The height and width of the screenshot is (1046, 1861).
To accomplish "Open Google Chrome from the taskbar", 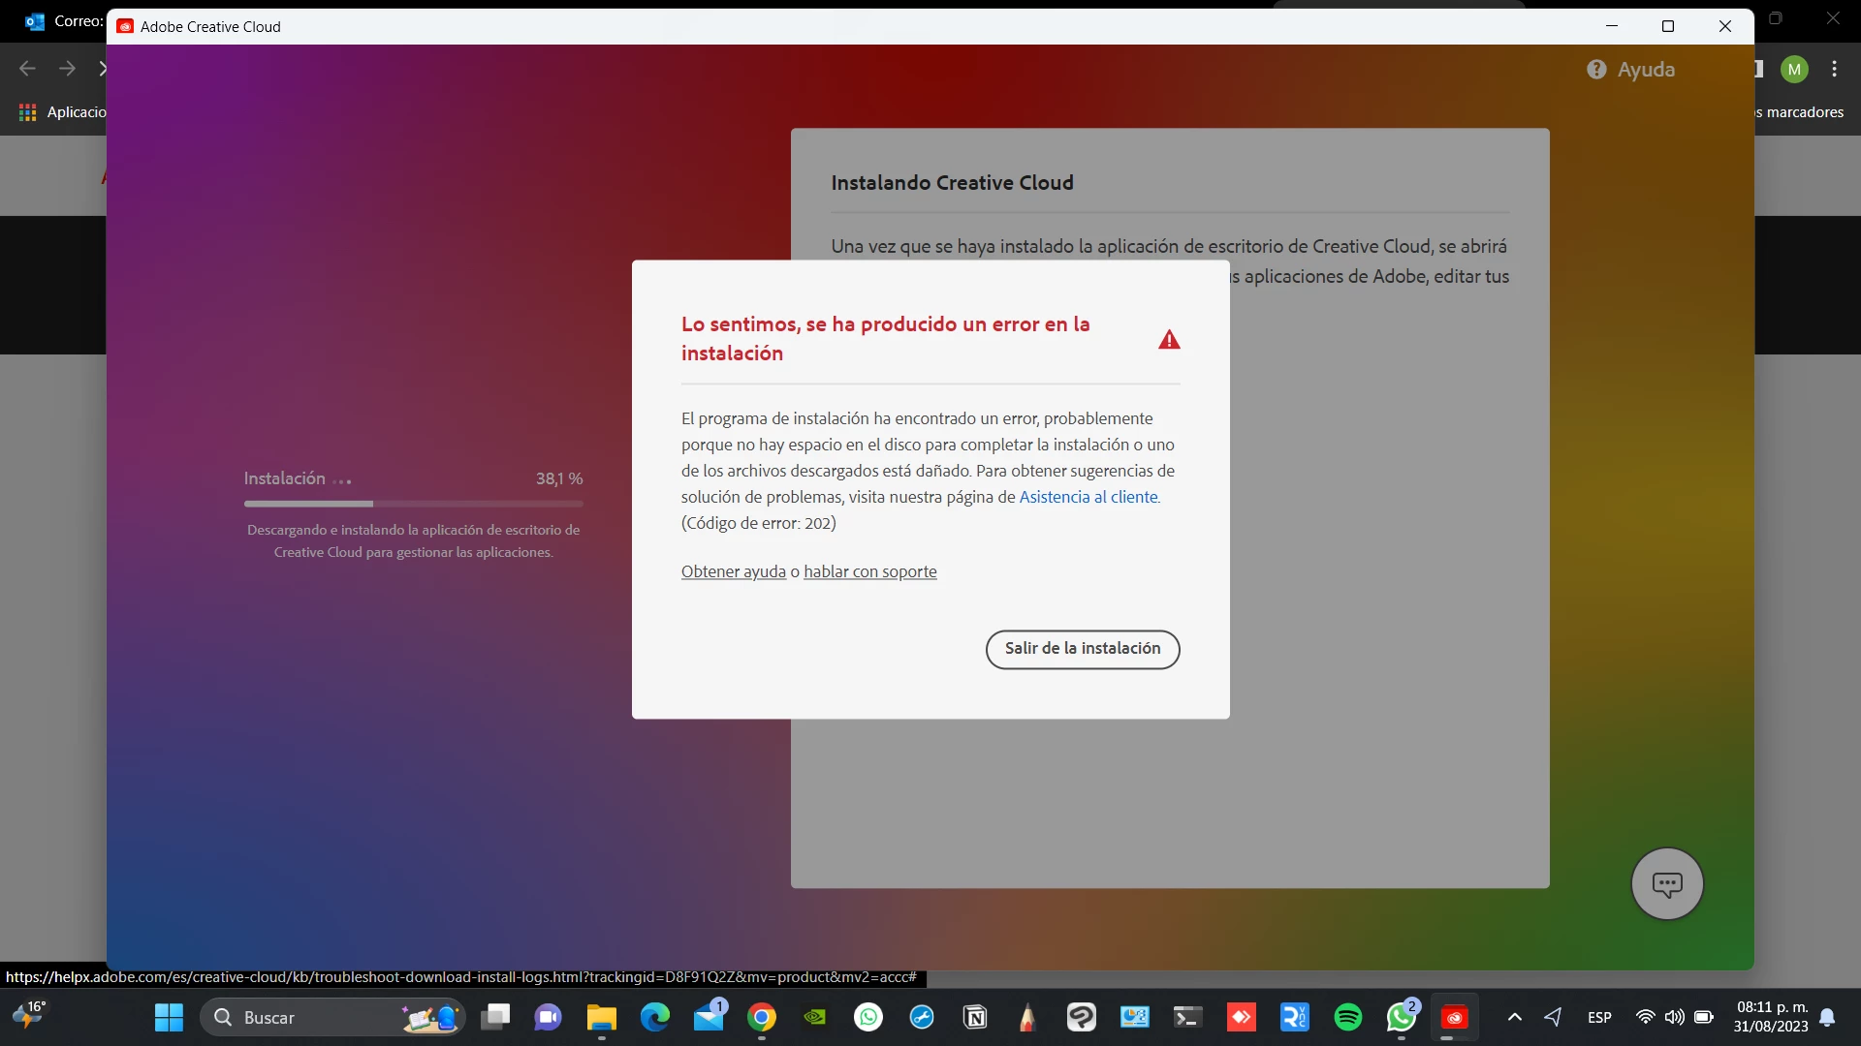I will 762,1017.
